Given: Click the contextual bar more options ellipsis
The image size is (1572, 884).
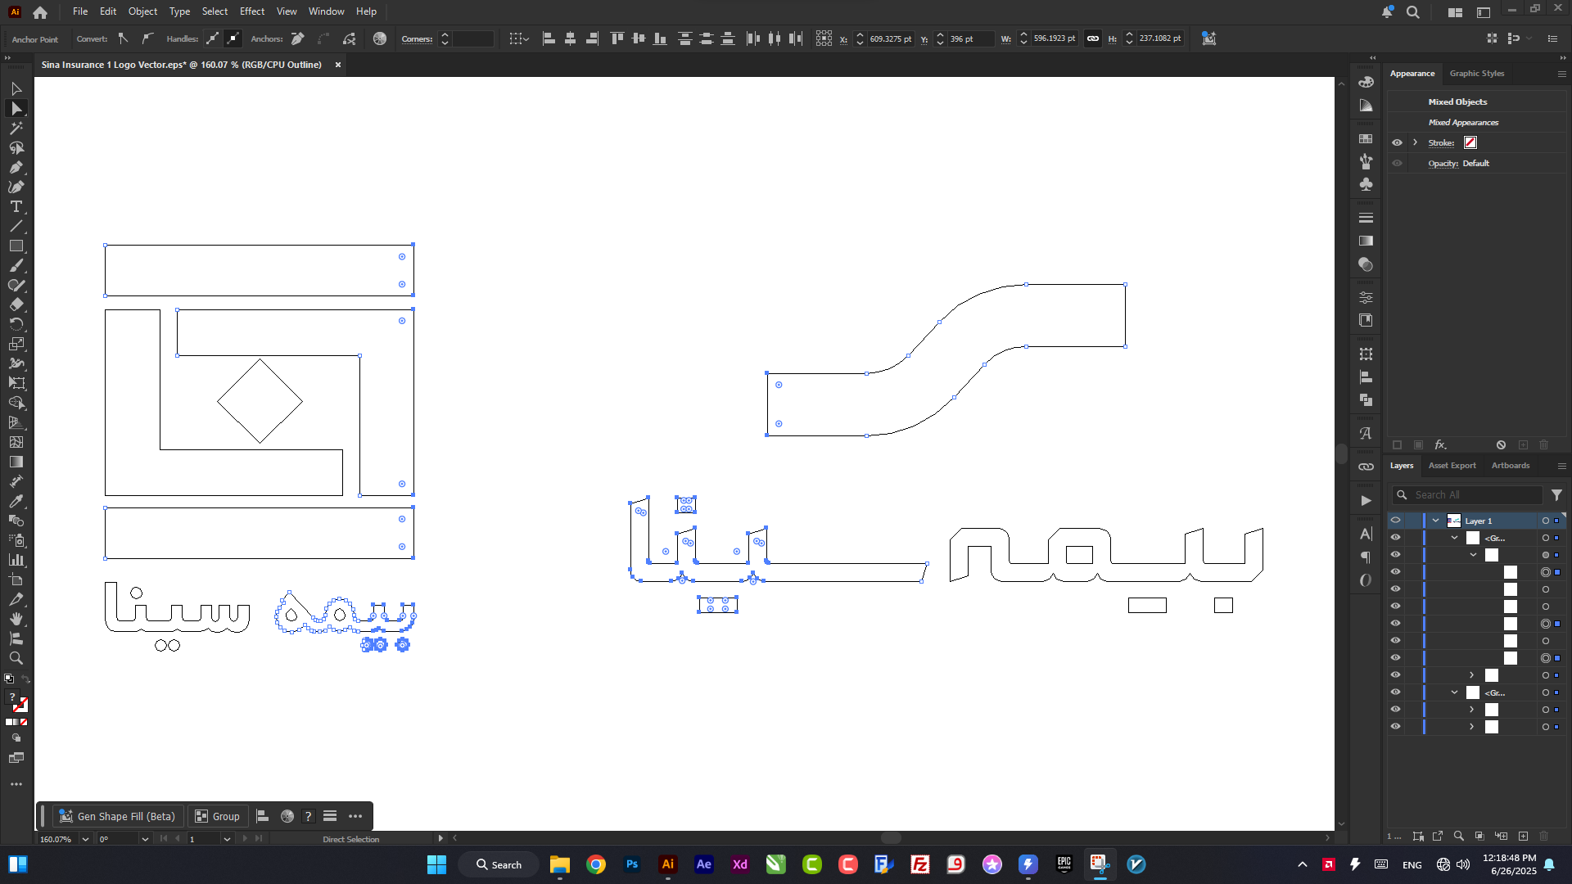Looking at the screenshot, I should (x=355, y=816).
